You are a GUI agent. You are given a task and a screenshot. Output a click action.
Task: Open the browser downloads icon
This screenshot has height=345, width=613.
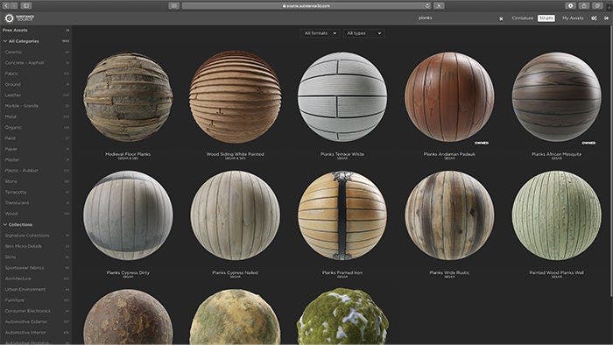570,5
